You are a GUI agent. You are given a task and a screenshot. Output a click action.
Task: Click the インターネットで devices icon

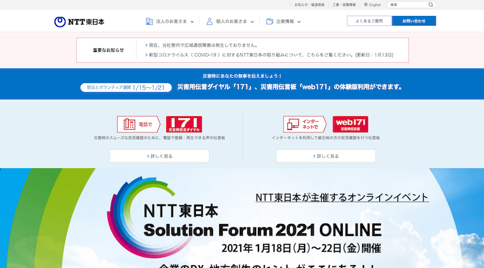(305, 124)
